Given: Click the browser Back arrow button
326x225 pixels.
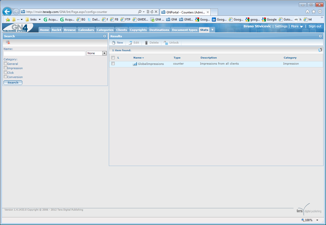Looking at the screenshot, I should coord(7,12).
